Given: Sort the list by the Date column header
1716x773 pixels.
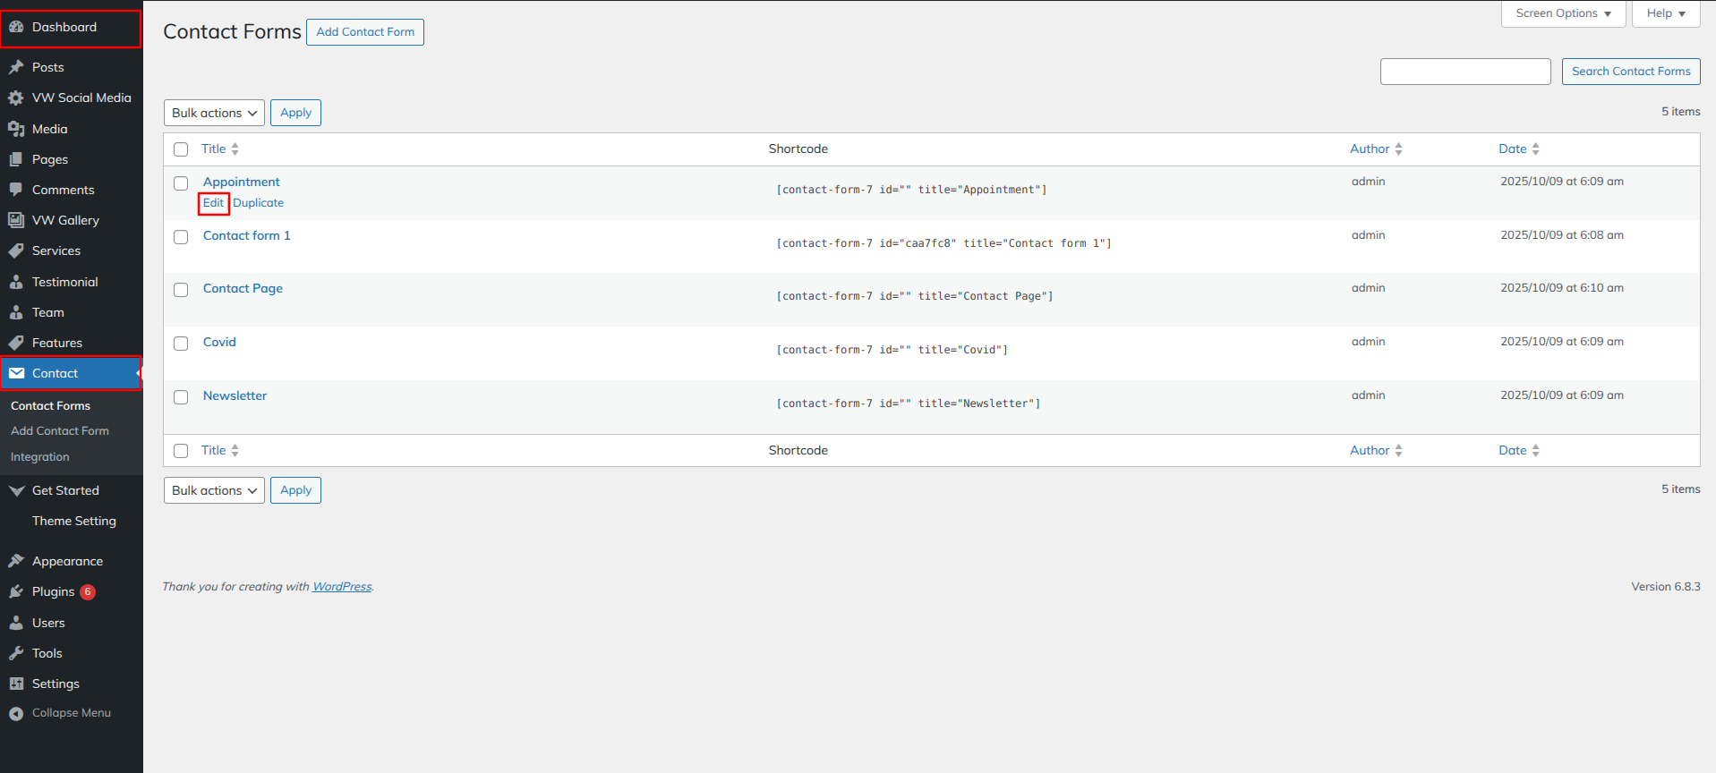Looking at the screenshot, I should pyautogui.click(x=1513, y=149).
